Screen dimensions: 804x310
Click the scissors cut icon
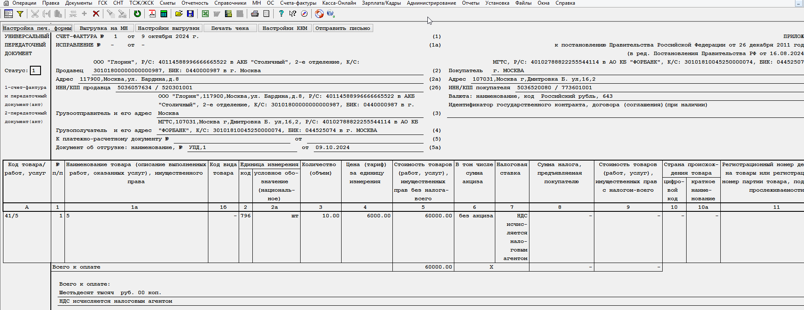35,14
